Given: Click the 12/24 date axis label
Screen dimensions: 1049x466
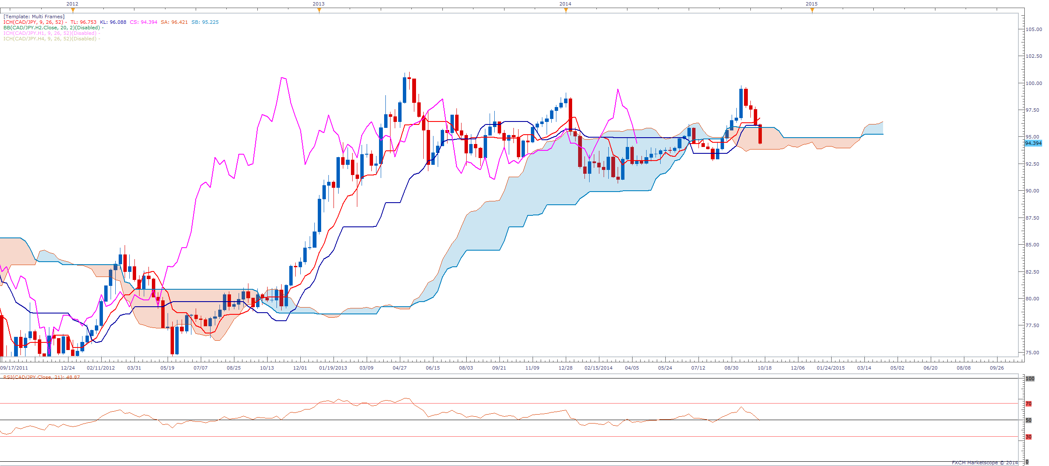Looking at the screenshot, I should click(68, 368).
